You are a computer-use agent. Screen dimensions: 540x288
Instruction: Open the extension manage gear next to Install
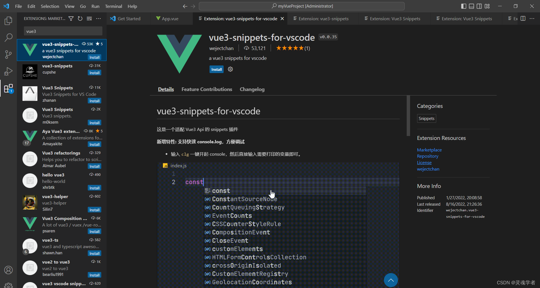point(230,69)
